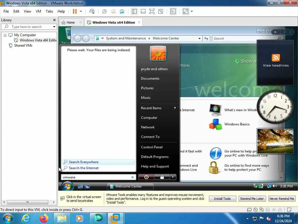This screenshot has width=298, height=224.
Task: Collapse the My Computer tree node
Action: click(x=5, y=35)
